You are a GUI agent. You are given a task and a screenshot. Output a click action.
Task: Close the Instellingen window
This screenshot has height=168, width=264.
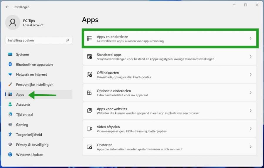point(257,5)
